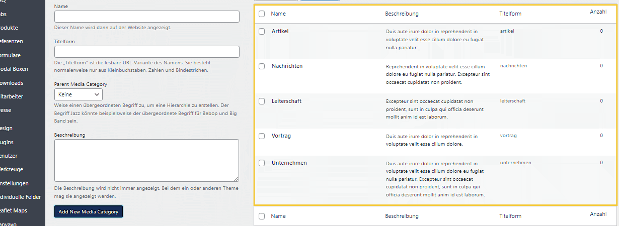Viewport: 619px width, 226px height.
Task: Click inside the Beschreibung textarea
Action: click(x=146, y=160)
